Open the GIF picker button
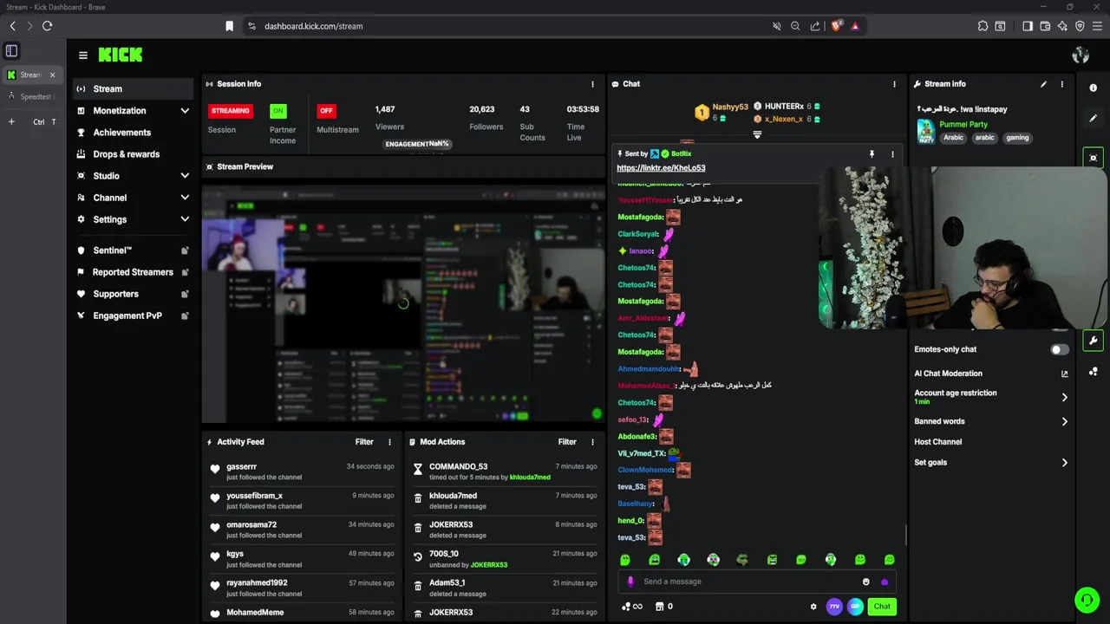This screenshot has height=624, width=1110. [x=855, y=607]
